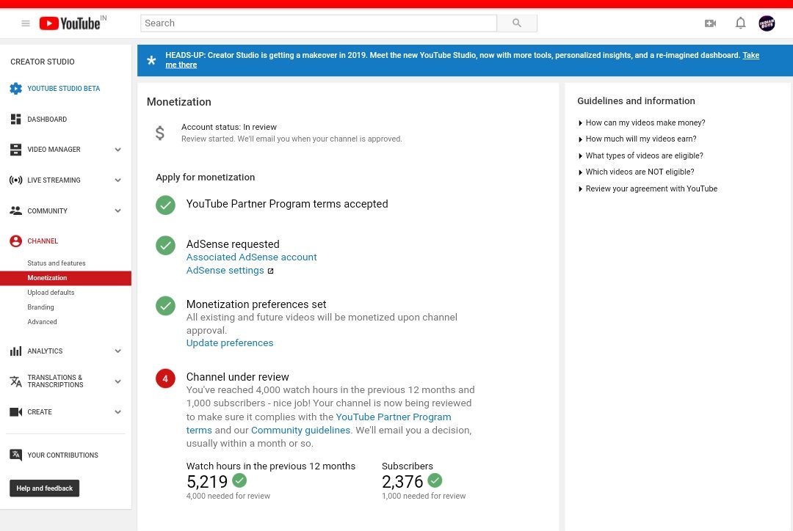Click the green check next to AdSense requested
The height and width of the screenshot is (531, 793).
pos(165,246)
